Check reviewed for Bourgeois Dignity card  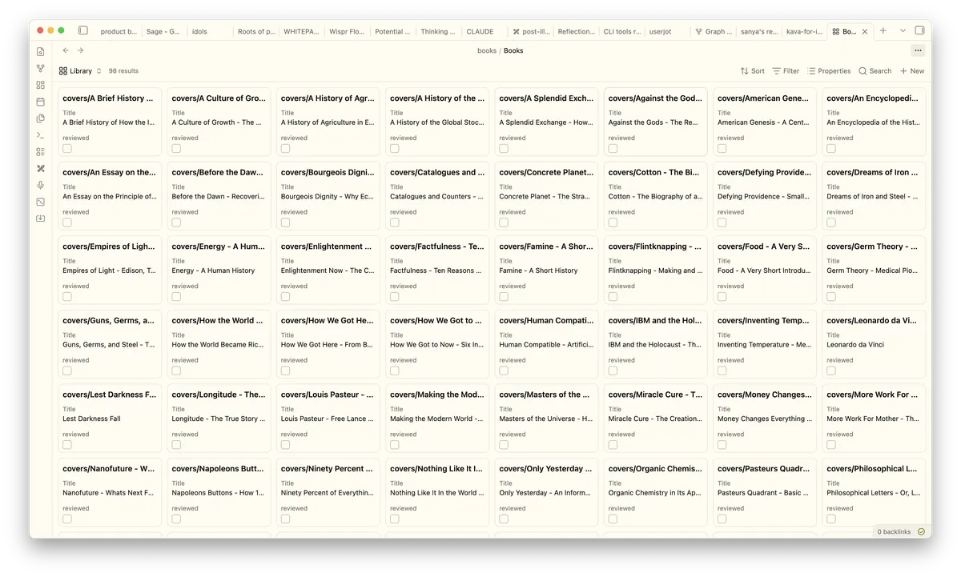click(x=285, y=222)
